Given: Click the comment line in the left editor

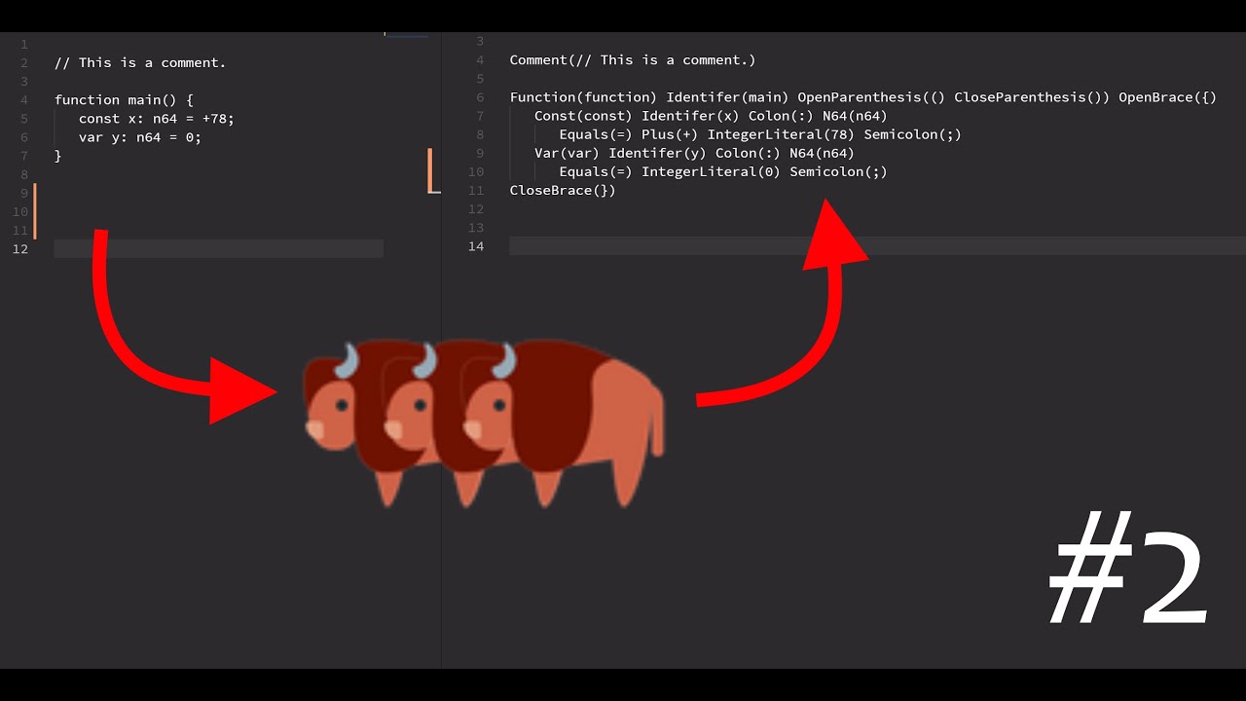Looking at the screenshot, I should 140,62.
